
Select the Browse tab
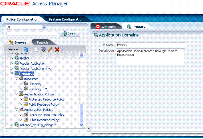[18, 42]
